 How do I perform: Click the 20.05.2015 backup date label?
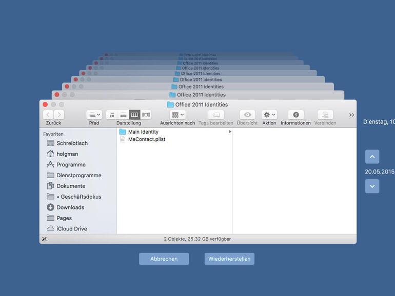pyautogui.click(x=380, y=172)
